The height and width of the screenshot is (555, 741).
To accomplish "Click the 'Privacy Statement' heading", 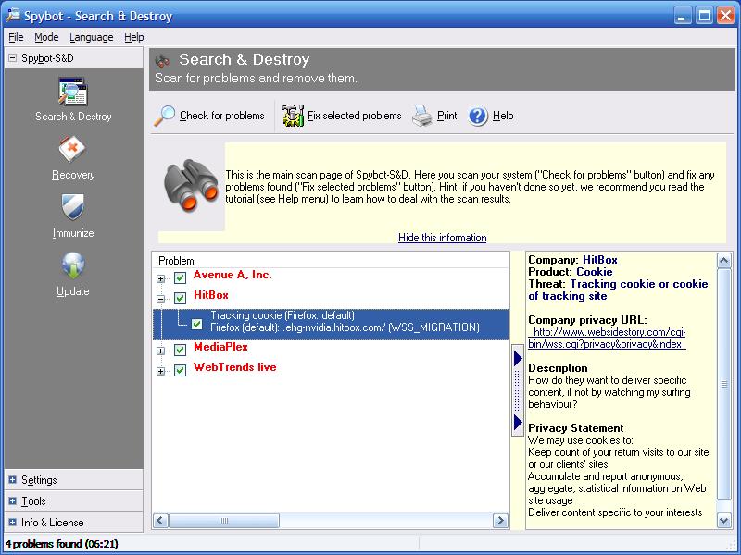I will point(575,428).
